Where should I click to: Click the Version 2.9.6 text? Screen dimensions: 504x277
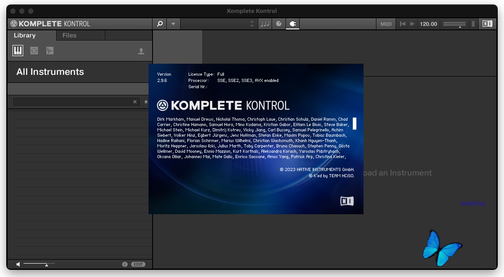click(x=164, y=77)
